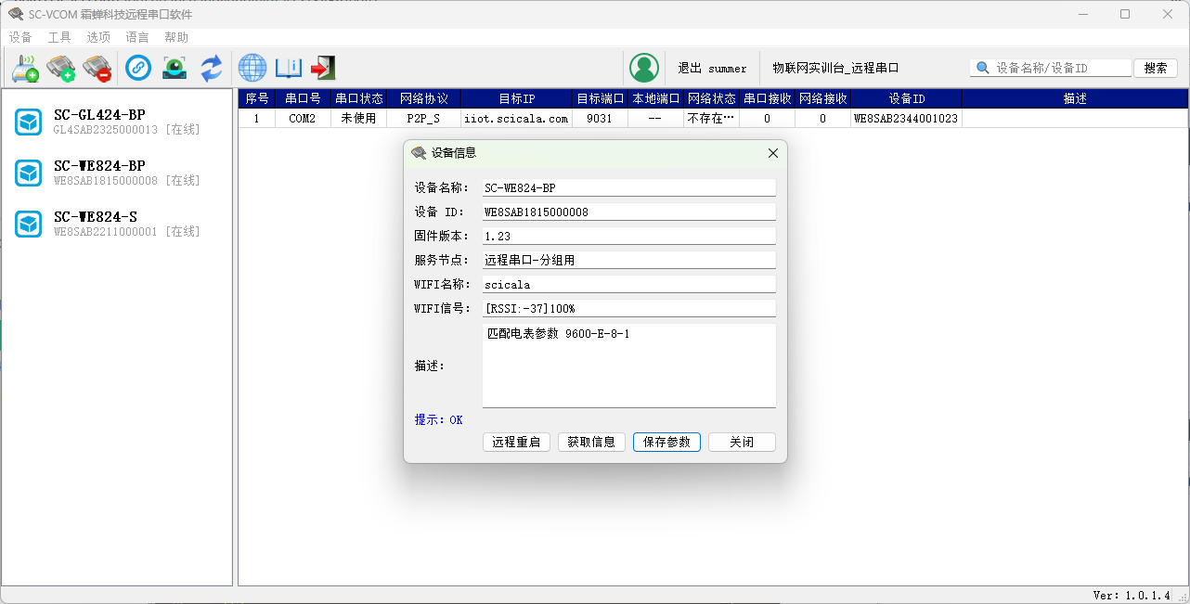Open the 语言 menu
This screenshot has width=1190, height=604.
(137, 37)
